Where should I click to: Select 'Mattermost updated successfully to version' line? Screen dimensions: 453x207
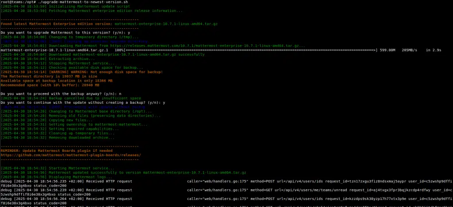[123, 173]
